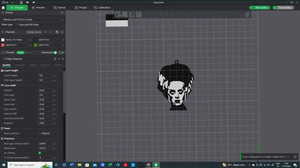Click the Windows Start button
The height and width of the screenshot is (168, 300).
[x=4, y=165]
